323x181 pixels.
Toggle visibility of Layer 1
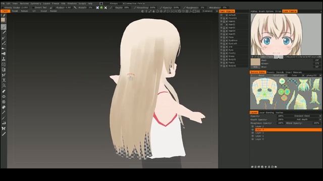252,136
